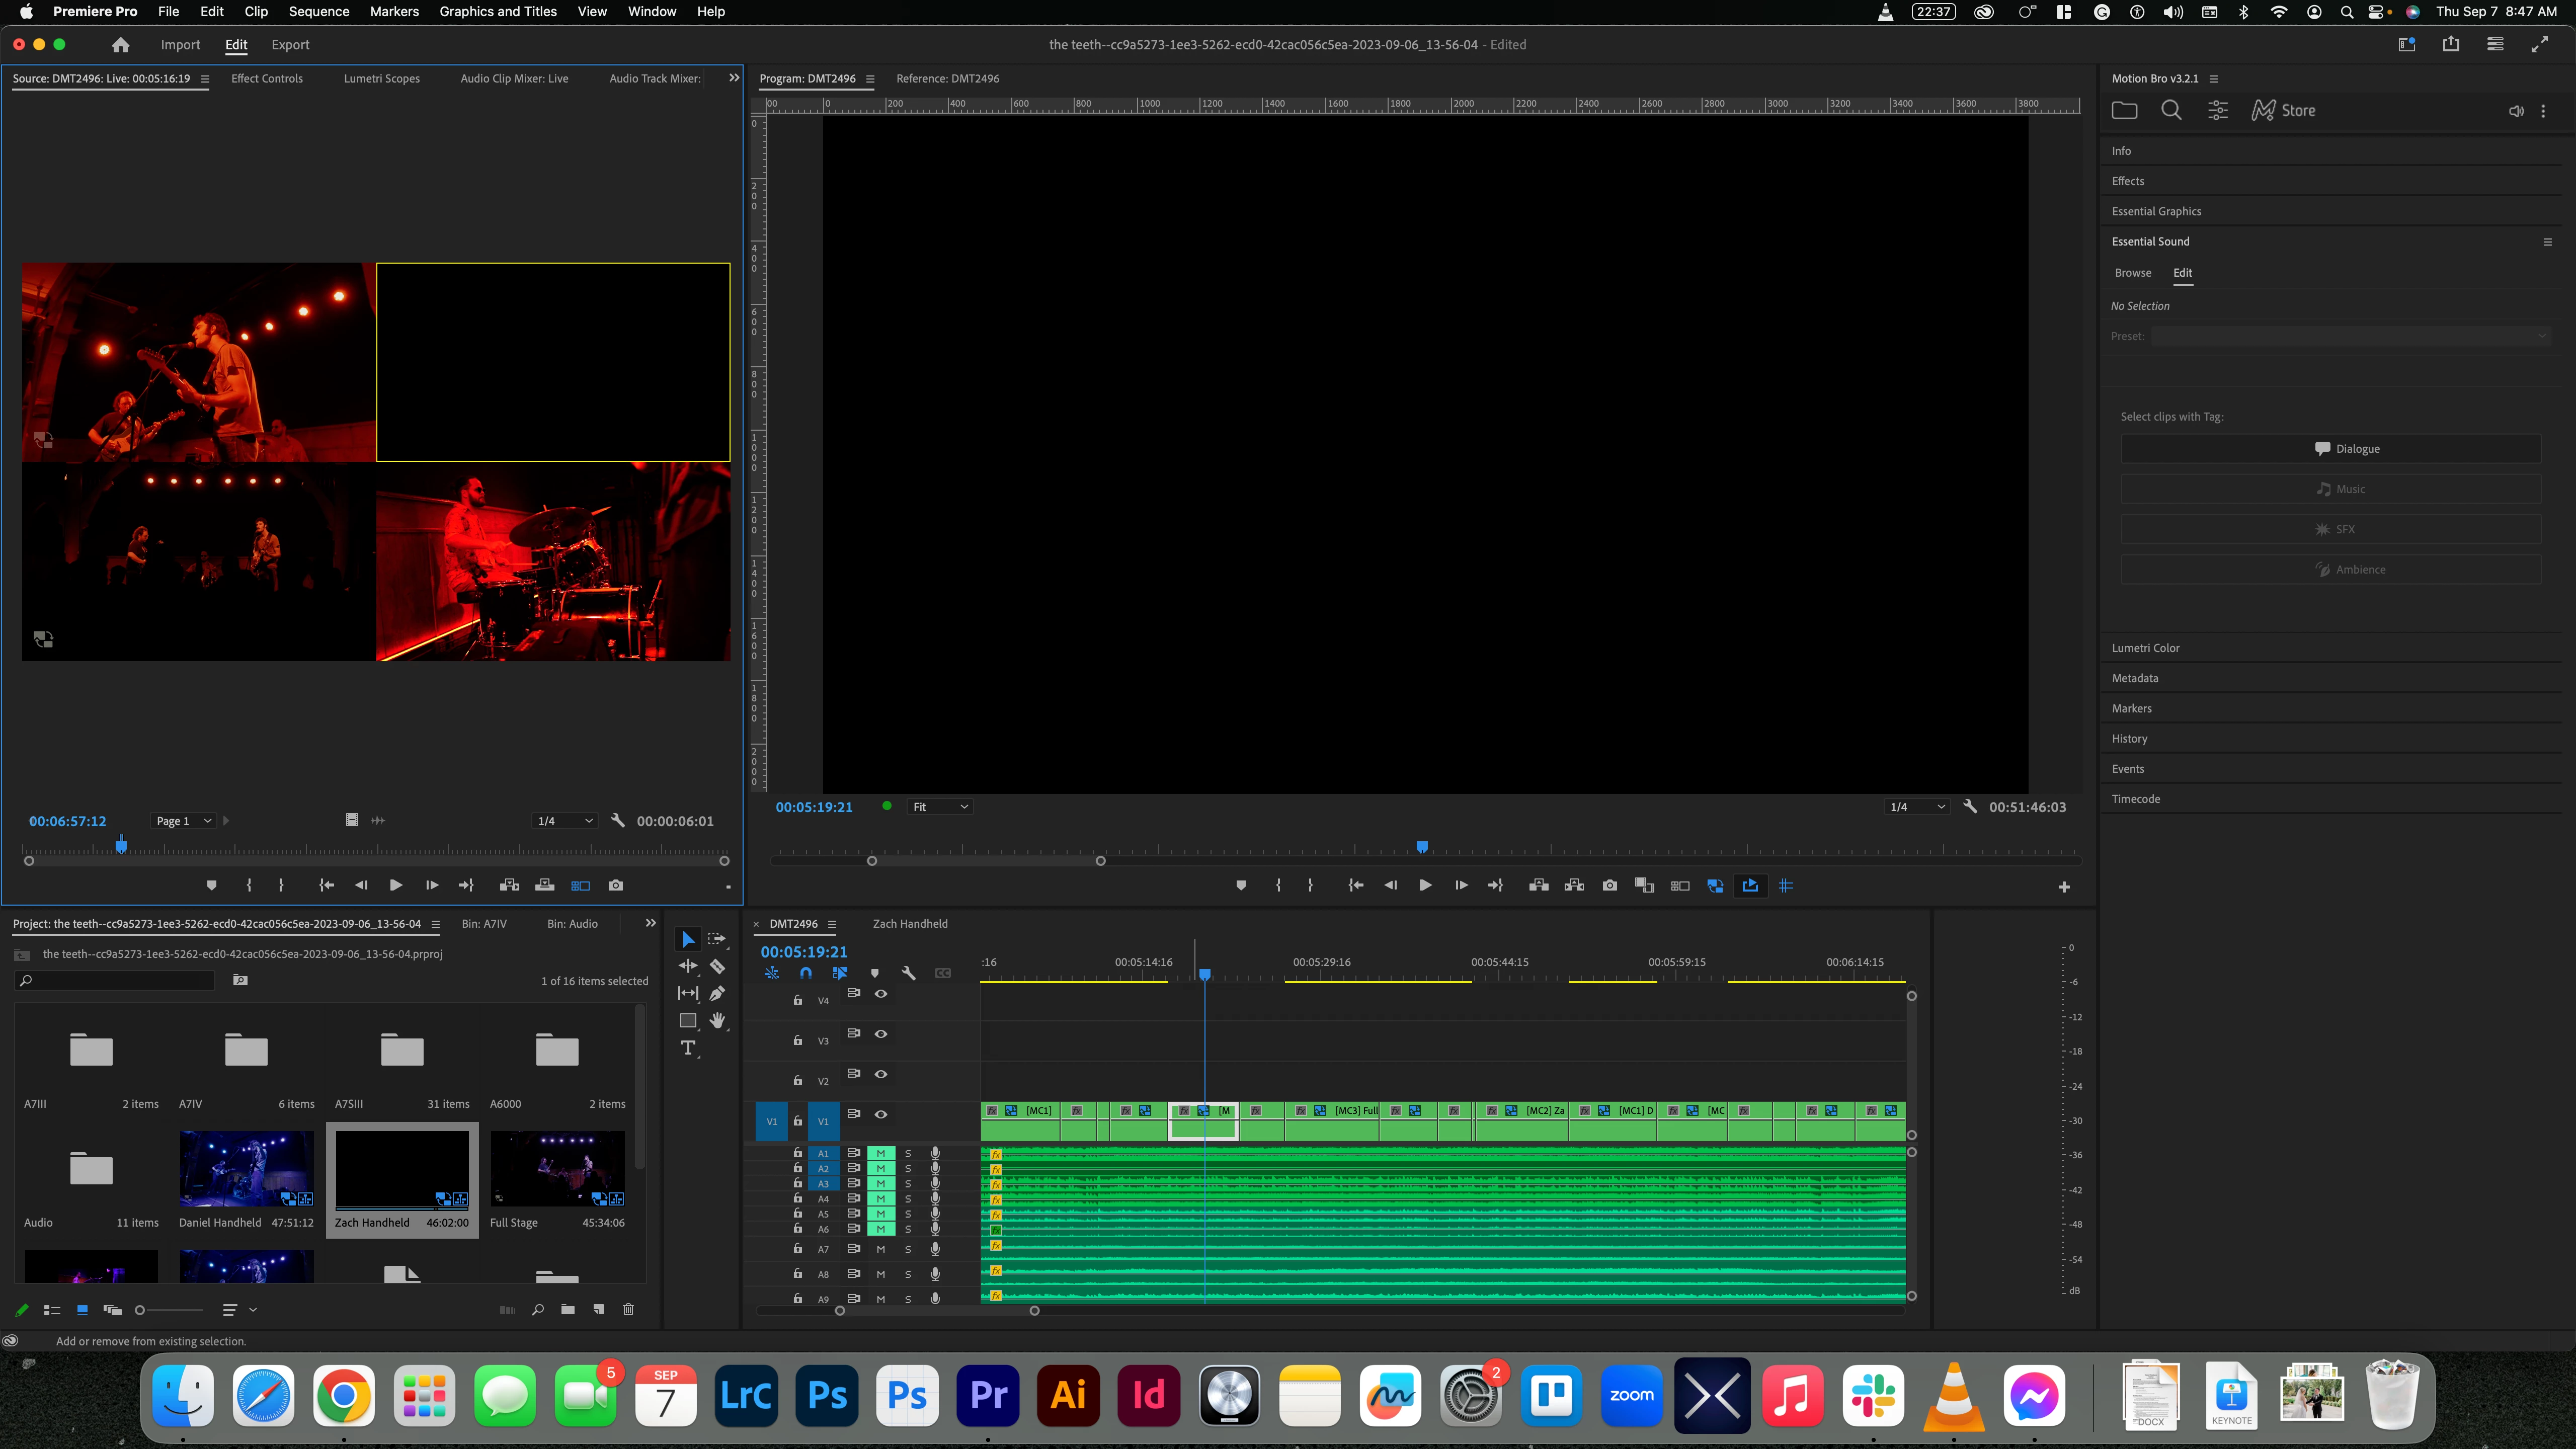Open the Sequence menu
This screenshot has width=2576, height=1449.
click(318, 11)
